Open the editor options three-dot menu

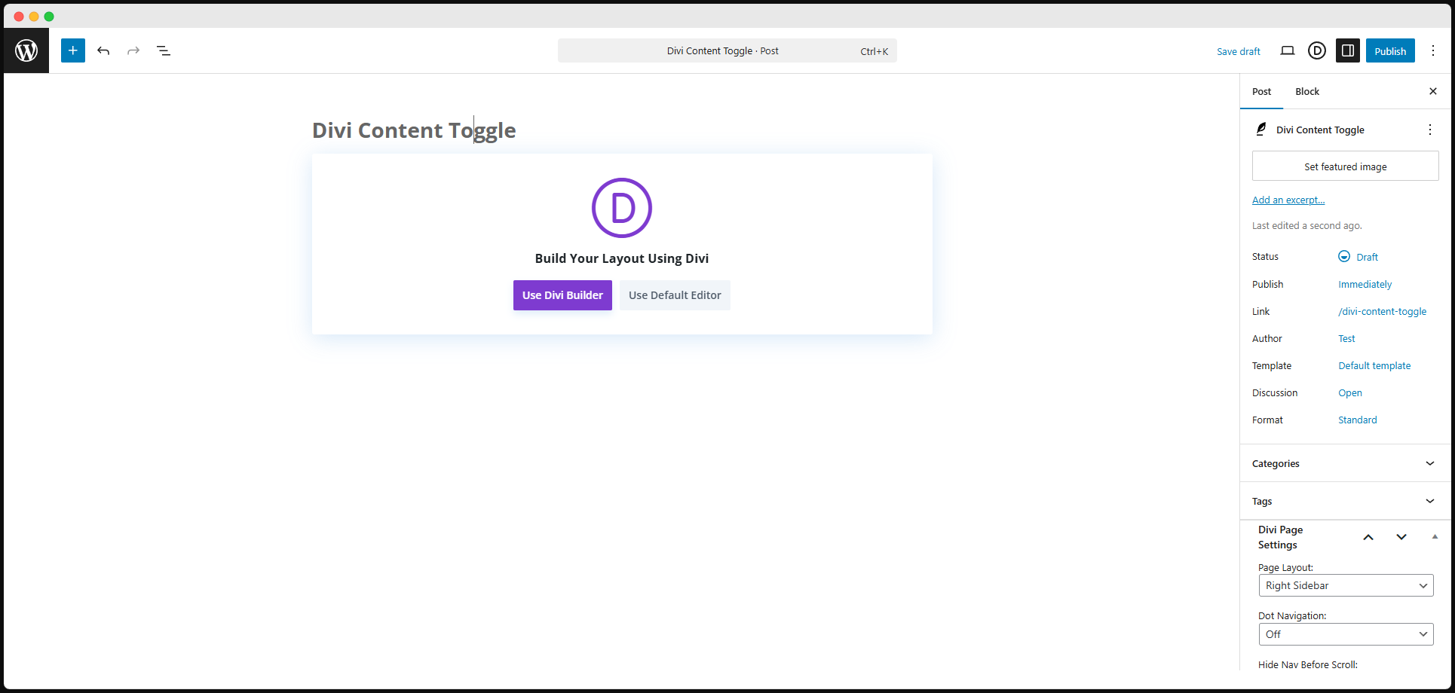(1433, 50)
